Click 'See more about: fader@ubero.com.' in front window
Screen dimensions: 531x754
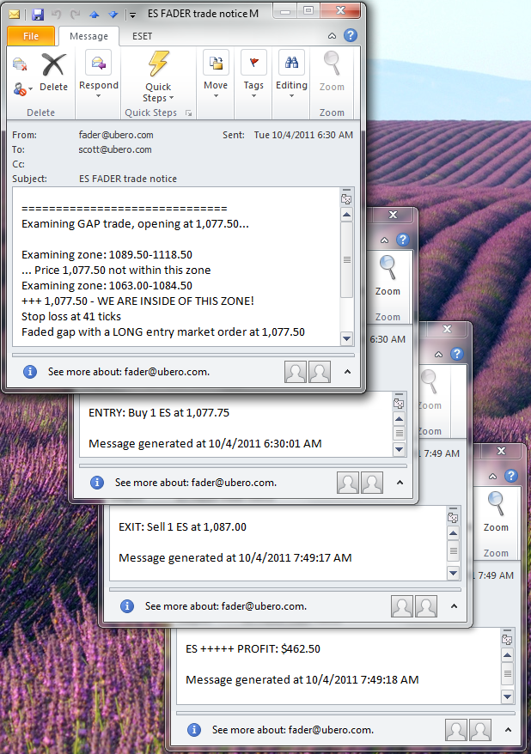128,372
